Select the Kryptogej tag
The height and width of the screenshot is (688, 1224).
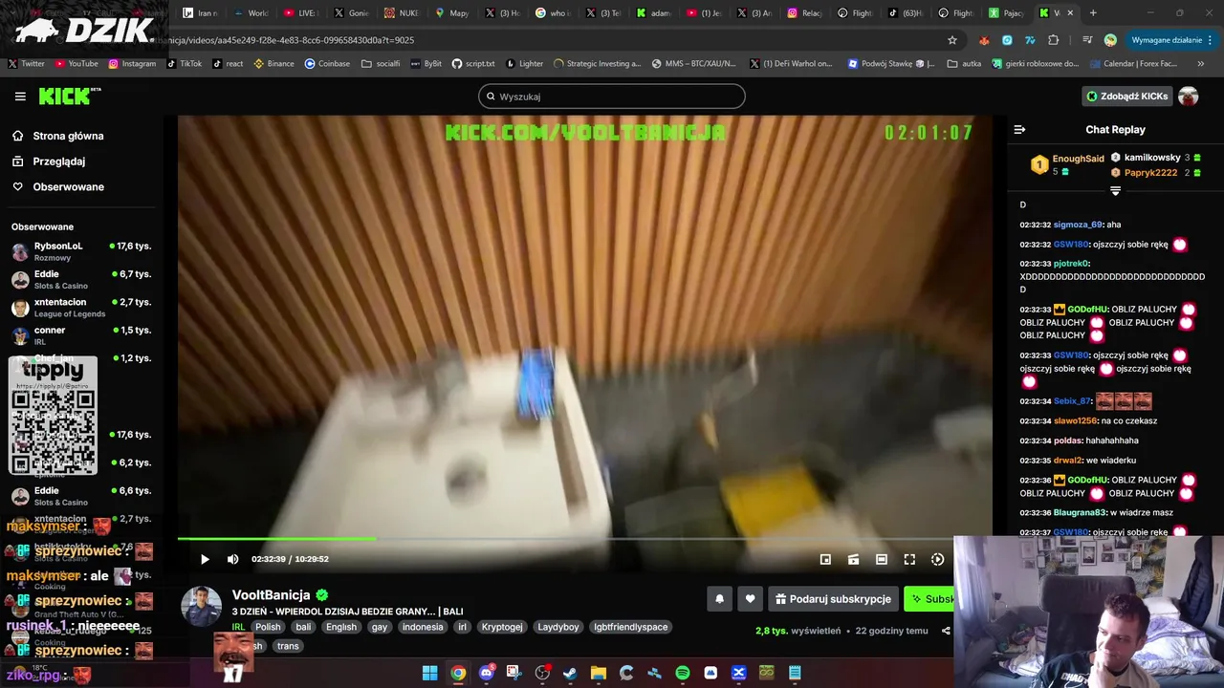pos(502,627)
